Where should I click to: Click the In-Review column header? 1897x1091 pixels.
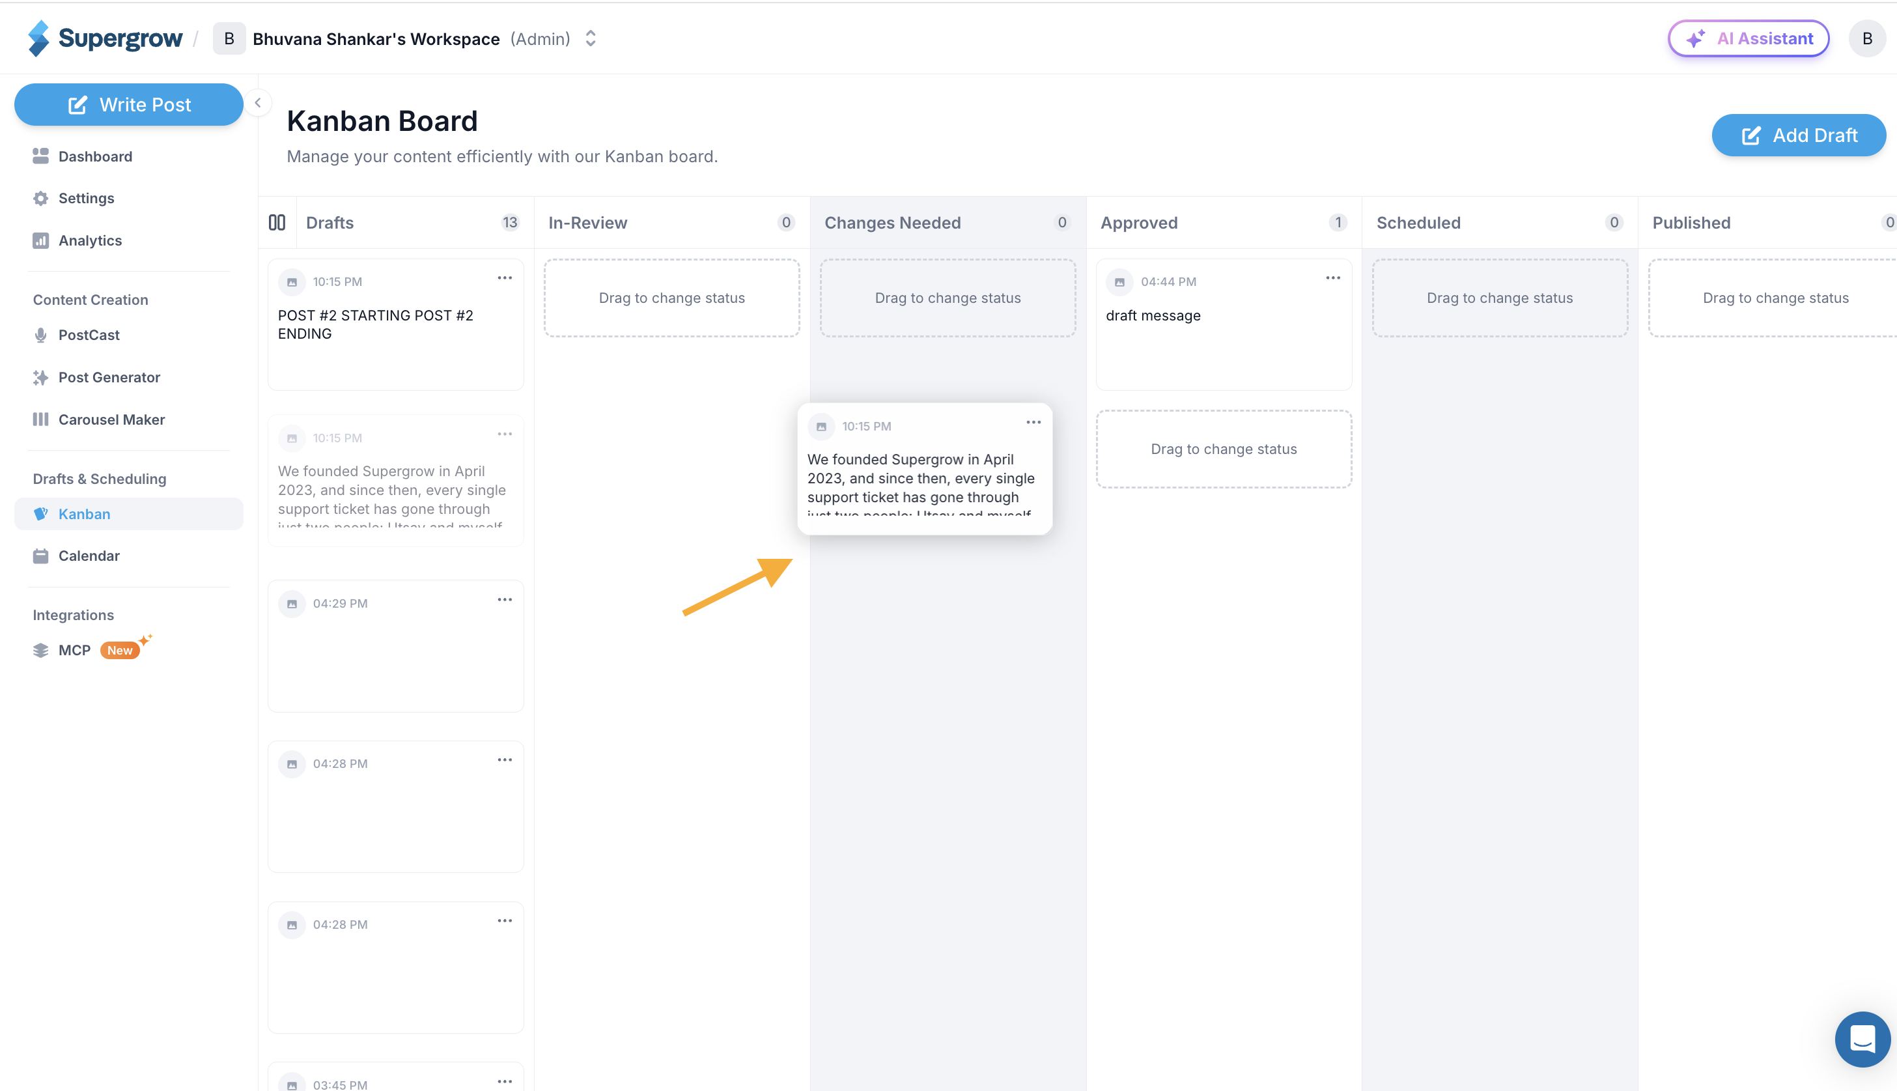(x=588, y=223)
